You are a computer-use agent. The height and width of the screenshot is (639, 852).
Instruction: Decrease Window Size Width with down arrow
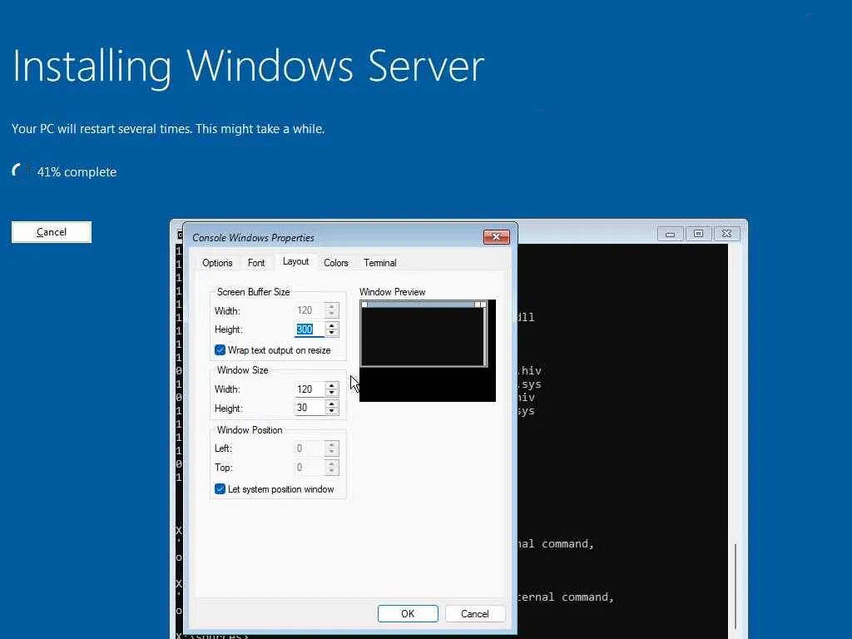pos(332,393)
